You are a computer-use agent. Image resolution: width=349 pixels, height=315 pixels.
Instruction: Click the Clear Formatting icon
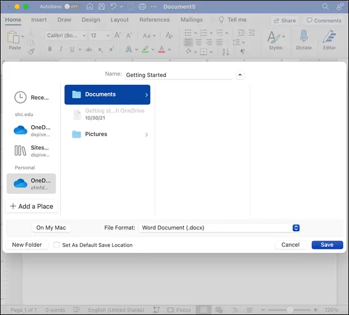click(169, 35)
